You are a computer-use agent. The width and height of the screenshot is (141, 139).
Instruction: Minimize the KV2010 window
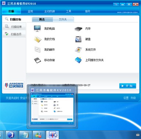pos(123,4)
